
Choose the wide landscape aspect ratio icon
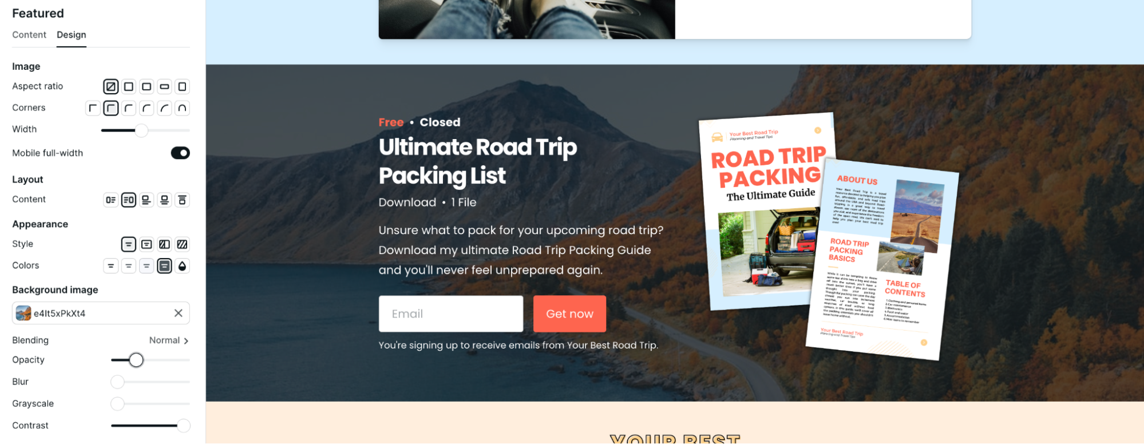point(164,86)
